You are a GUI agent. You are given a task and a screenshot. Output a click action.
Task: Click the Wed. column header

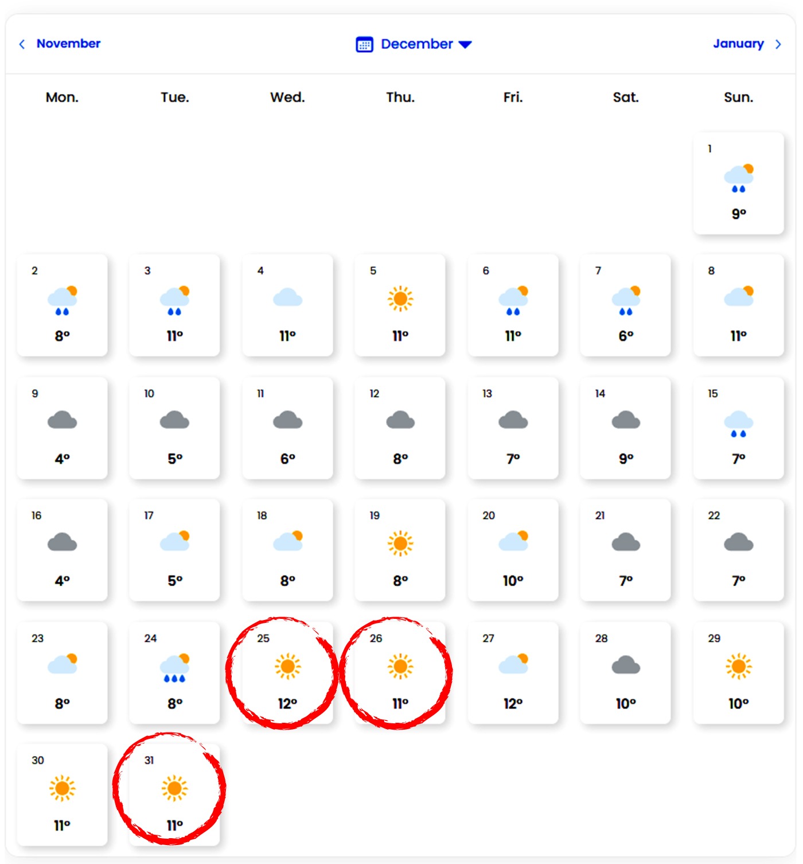pyautogui.click(x=287, y=97)
